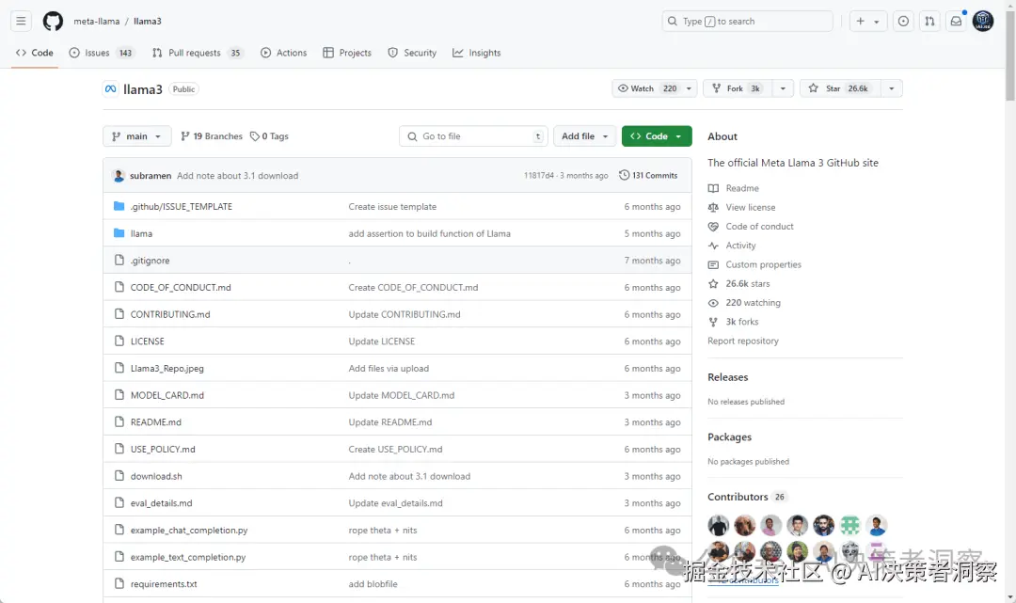Image resolution: width=1016 pixels, height=603 pixels.
Task: Click Report repository
Action: [742, 341]
